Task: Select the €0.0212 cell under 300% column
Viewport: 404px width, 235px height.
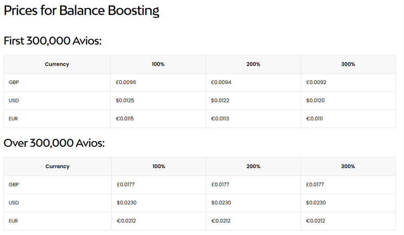Action: pos(348,221)
